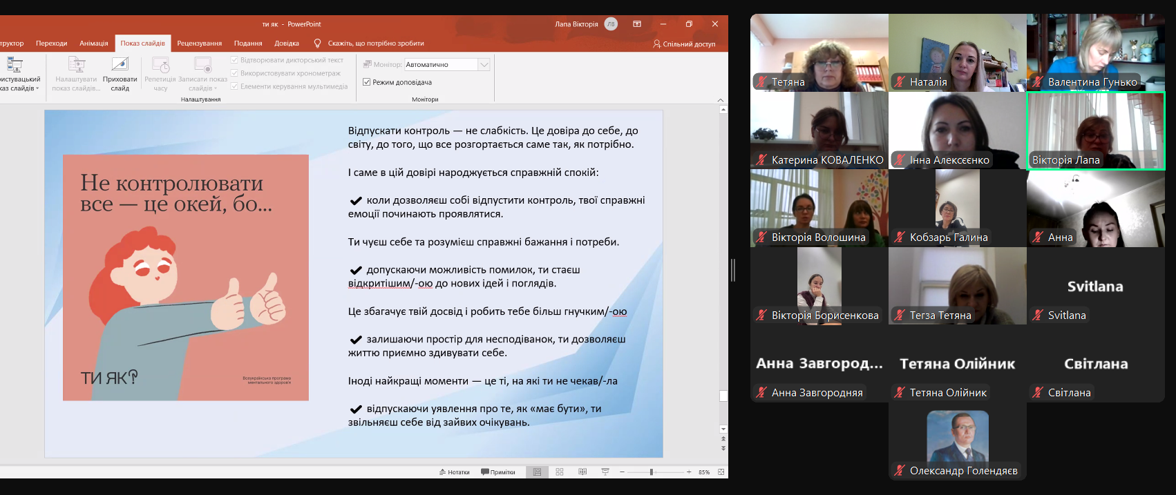
Task: Click the zoom out minus button
Action: click(x=622, y=472)
